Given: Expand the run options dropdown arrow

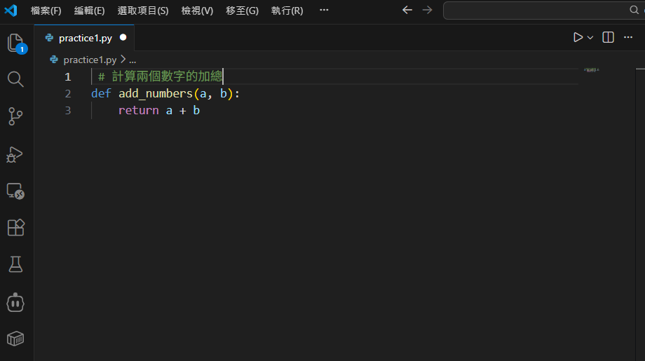Looking at the screenshot, I should point(590,38).
